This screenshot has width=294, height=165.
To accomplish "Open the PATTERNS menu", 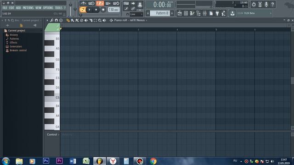I will 28,8.
